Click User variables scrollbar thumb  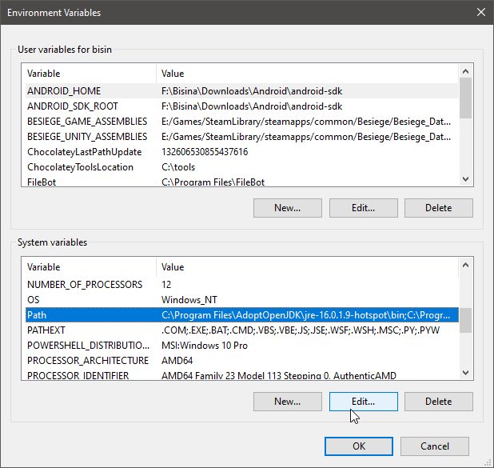point(465,98)
